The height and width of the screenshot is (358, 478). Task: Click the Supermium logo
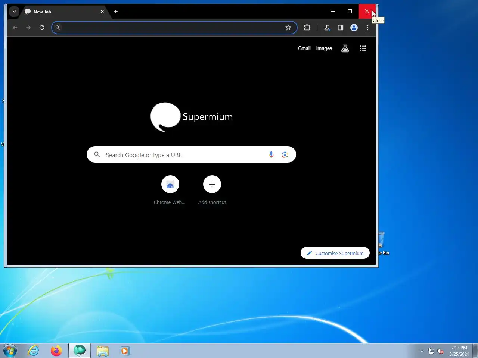coord(192,117)
